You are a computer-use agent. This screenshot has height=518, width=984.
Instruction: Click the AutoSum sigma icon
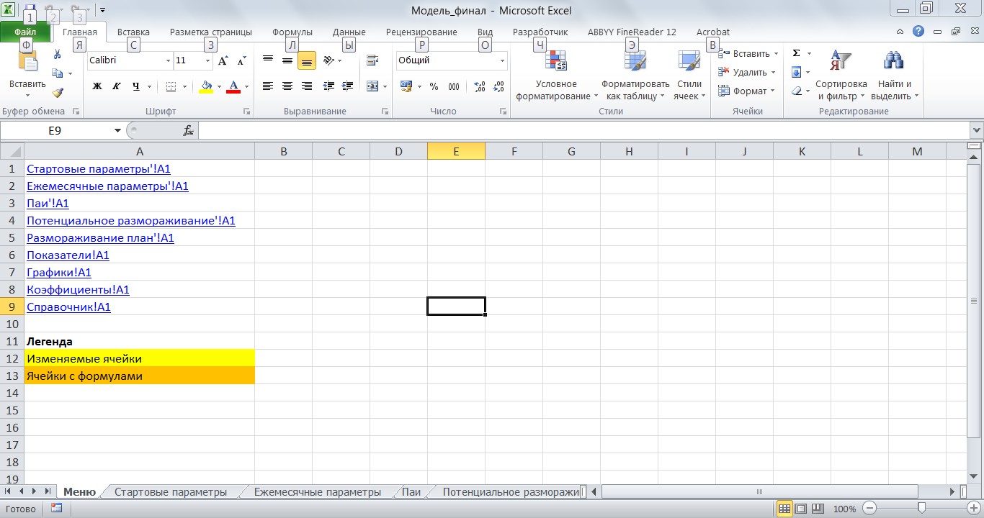pyautogui.click(x=797, y=54)
